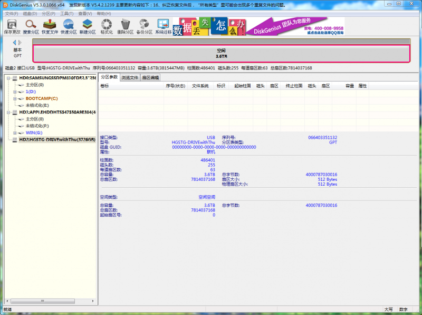The height and width of the screenshot is (315, 422).
Task: Switch to the 分区参数 tab
Action: coord(109,77)
